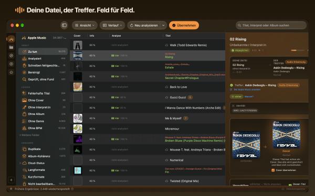Click the folder icon in the left icon rail
Image resolution: width=315 pixels, height=196 pixels.
click(x=11, y=48)
